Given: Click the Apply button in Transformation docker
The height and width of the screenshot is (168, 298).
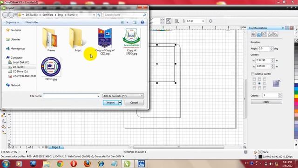Looking at the screenshot, I should tap(266, 102).
